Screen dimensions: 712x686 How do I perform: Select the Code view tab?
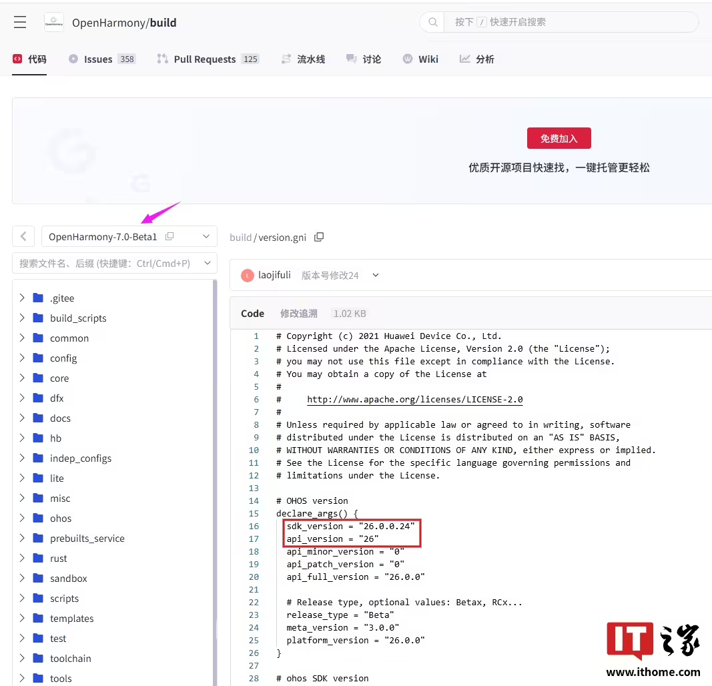pyautogui.click(x=252, y=313)
